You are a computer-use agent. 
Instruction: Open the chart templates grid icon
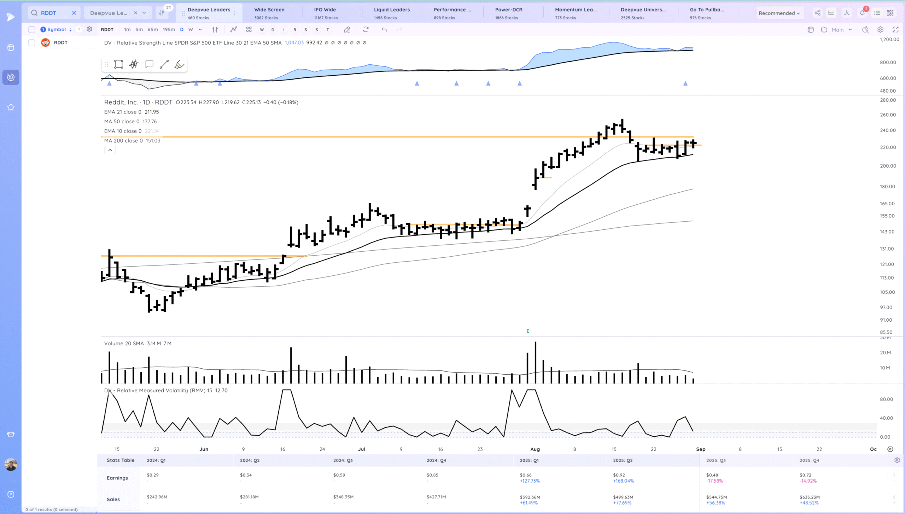[x=249, y=30]
